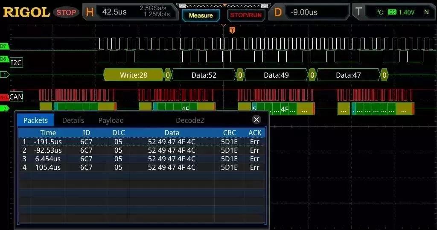
Task: Select the CAN bus decode label
Action: pyautogui.click(x=16, y=97)
